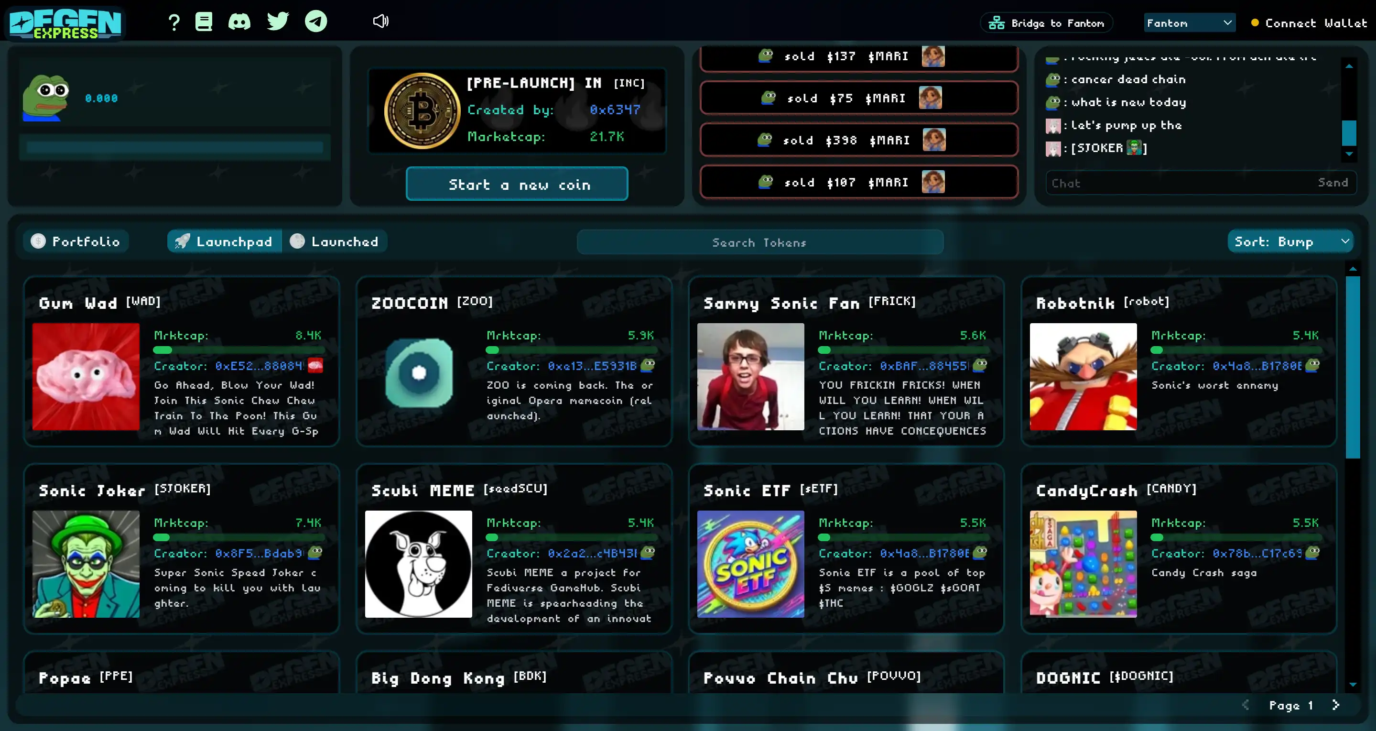Toggle sound with the speaker icon
This screenshot has height=731, width=1376.
click(380, 22)
